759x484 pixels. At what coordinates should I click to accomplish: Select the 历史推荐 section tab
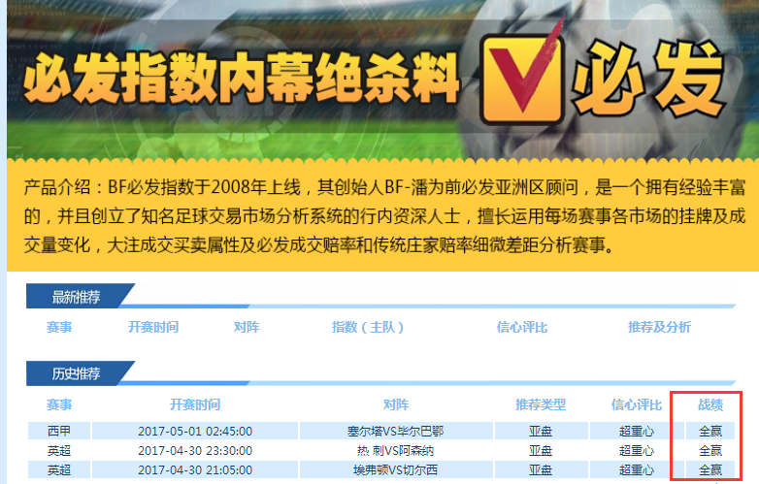[x=76, y=373]
